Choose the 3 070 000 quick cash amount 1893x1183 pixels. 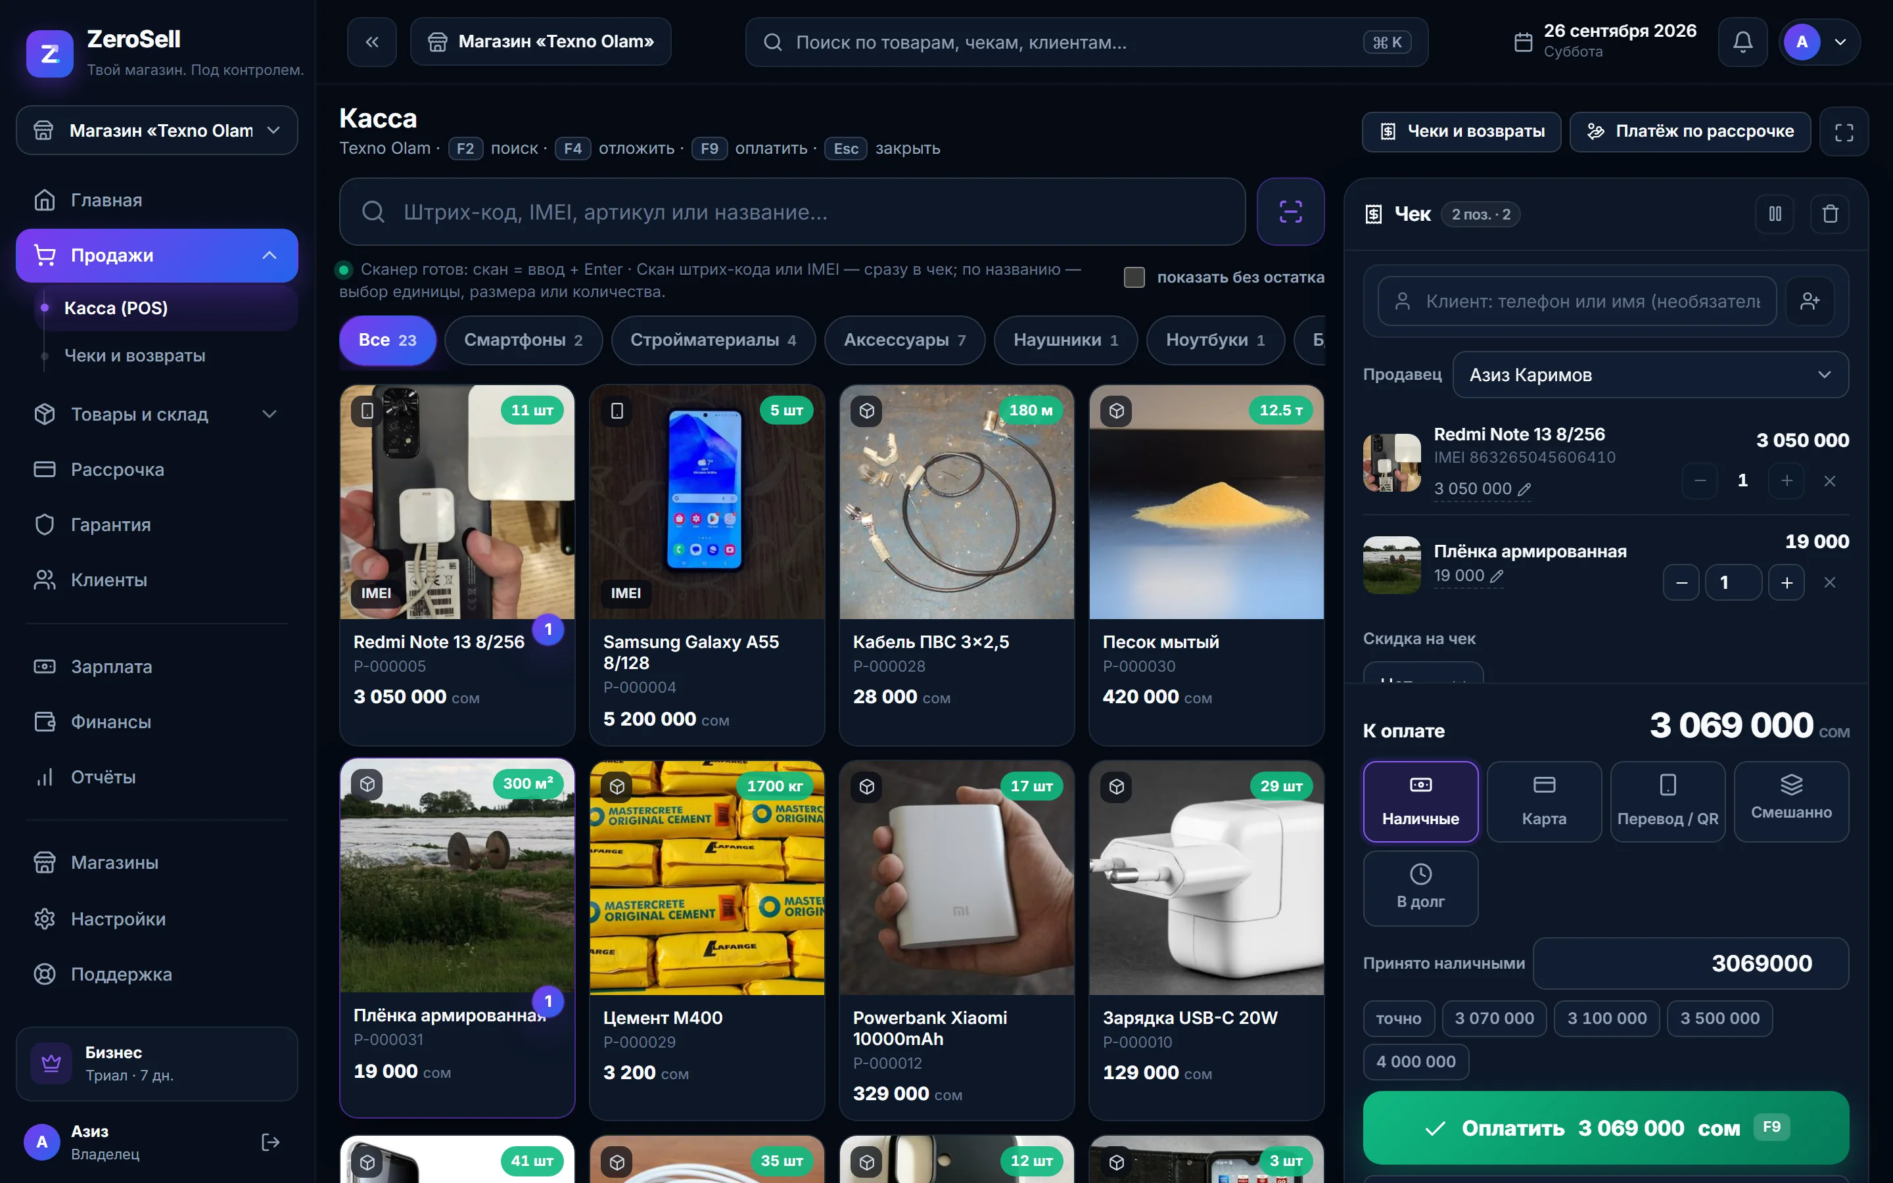(x=1494, y=1019)
